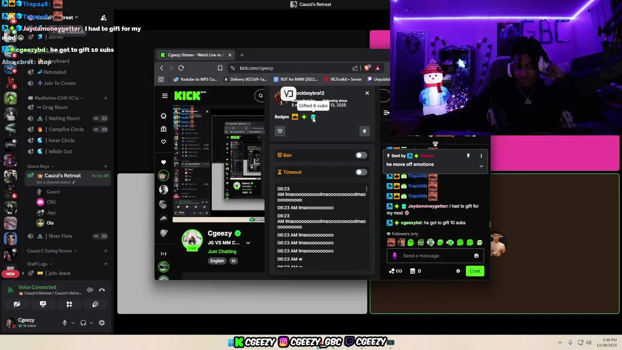Viewport: 622px width, 350px height.
Task: Click the mute user icon in card
Action: point(364,131)
